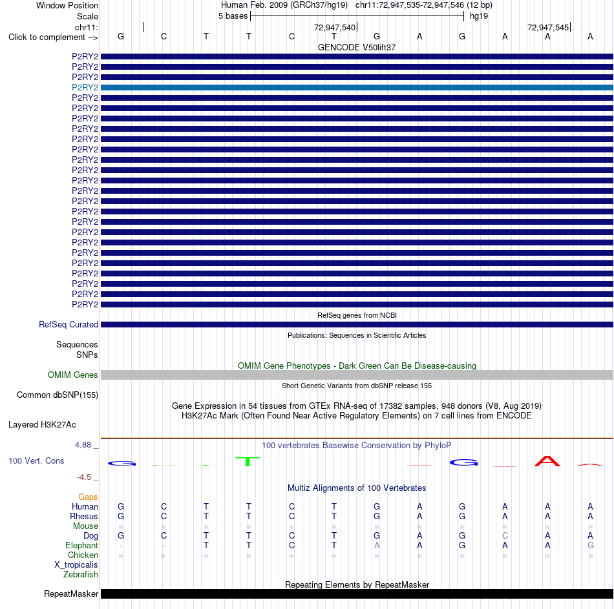614x609 pixels.
Task: Select the 'Mouse' alignment row label
Action: [x=85, y=526]
